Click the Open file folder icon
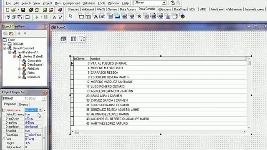The width and height of the screenshot is (267, 150). point(13,10)
